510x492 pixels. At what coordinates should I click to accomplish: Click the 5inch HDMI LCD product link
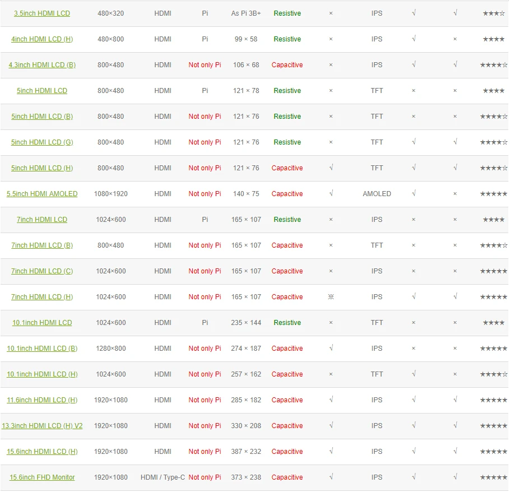coord(42,91)
